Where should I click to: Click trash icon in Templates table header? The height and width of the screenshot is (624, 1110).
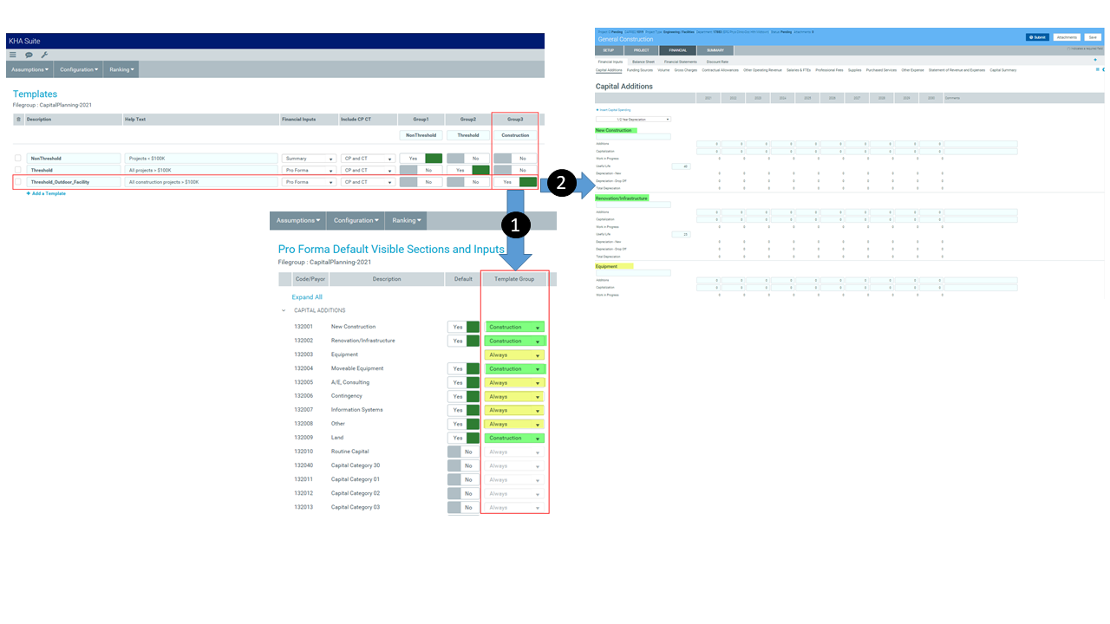[x=18, y=119]
